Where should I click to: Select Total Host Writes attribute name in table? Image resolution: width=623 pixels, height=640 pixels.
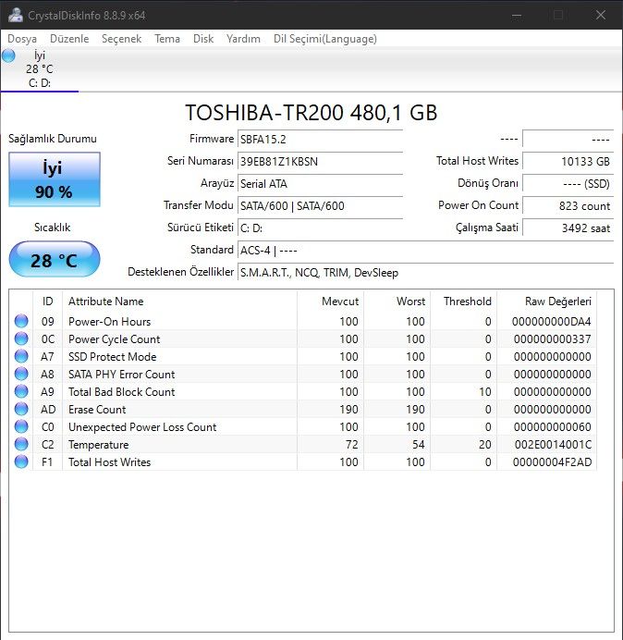(x=109, y=462)
